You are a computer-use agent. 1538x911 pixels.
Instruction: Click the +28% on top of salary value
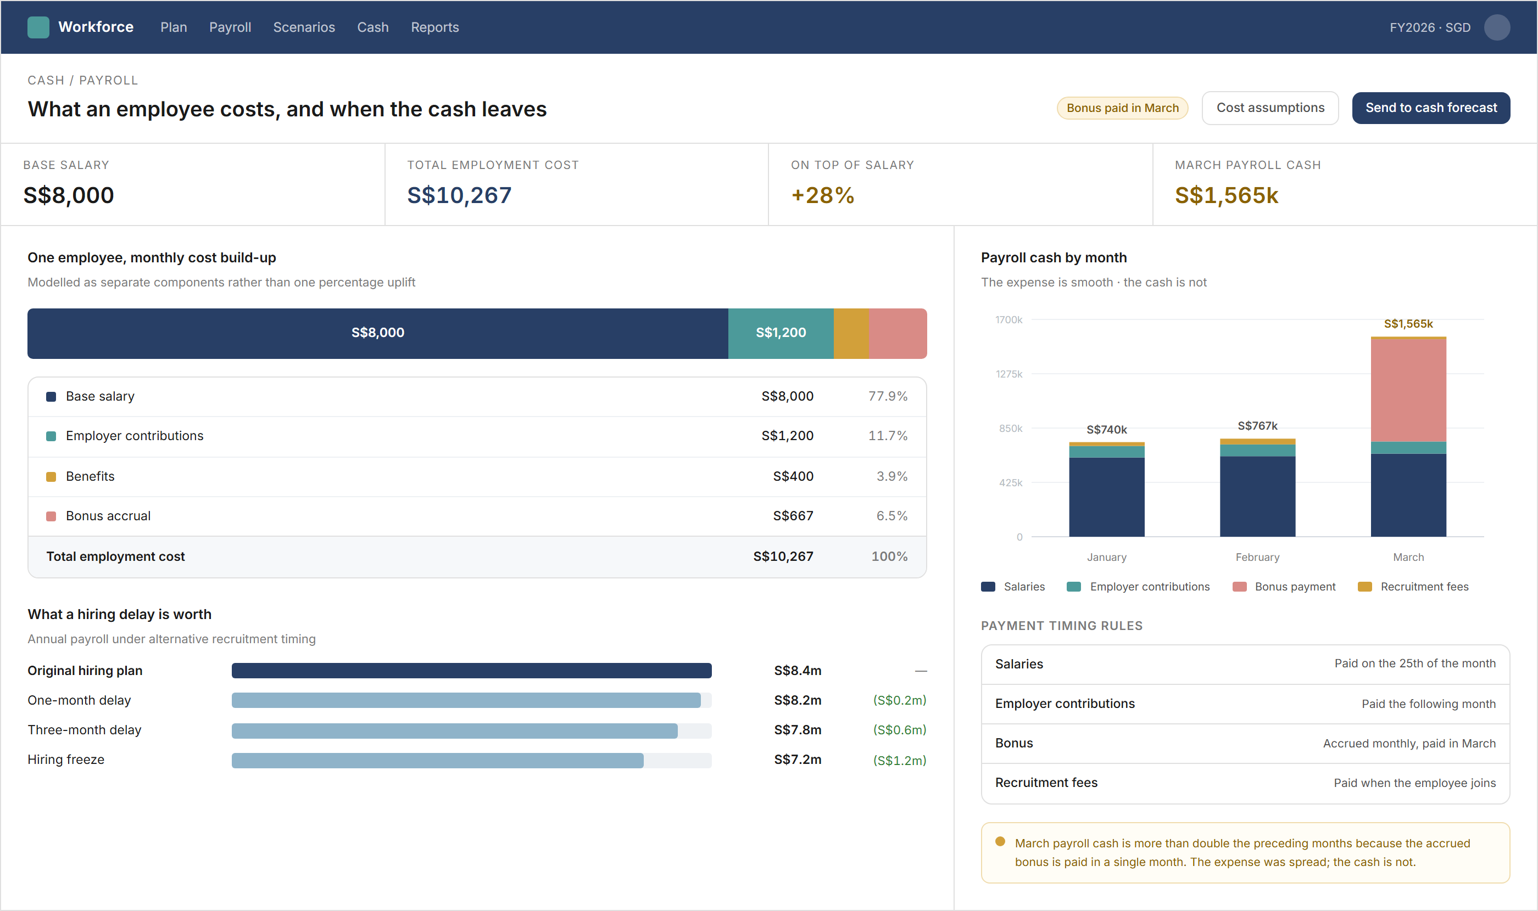coord(822,195)
